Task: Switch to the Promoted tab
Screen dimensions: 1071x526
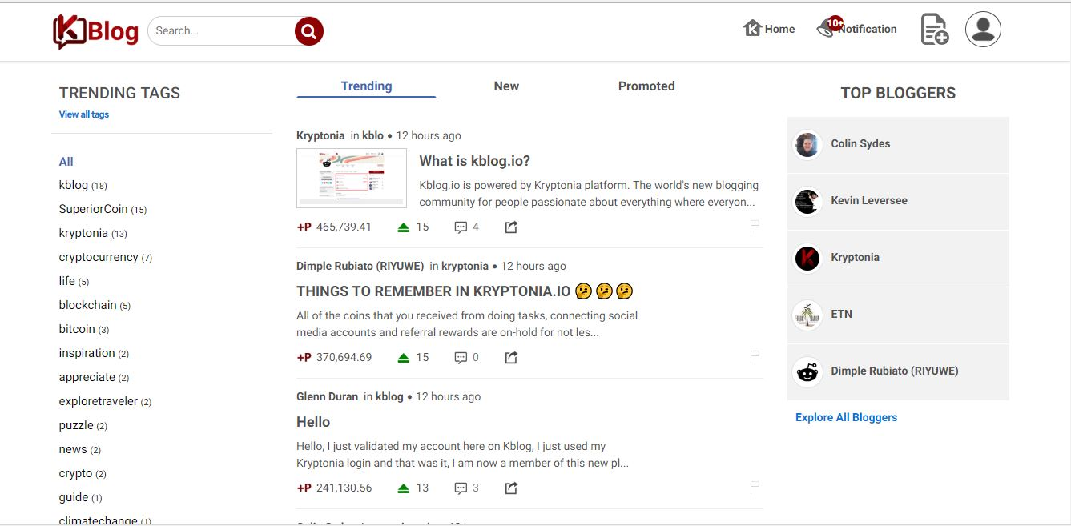Action: click(x=646, y=86)
